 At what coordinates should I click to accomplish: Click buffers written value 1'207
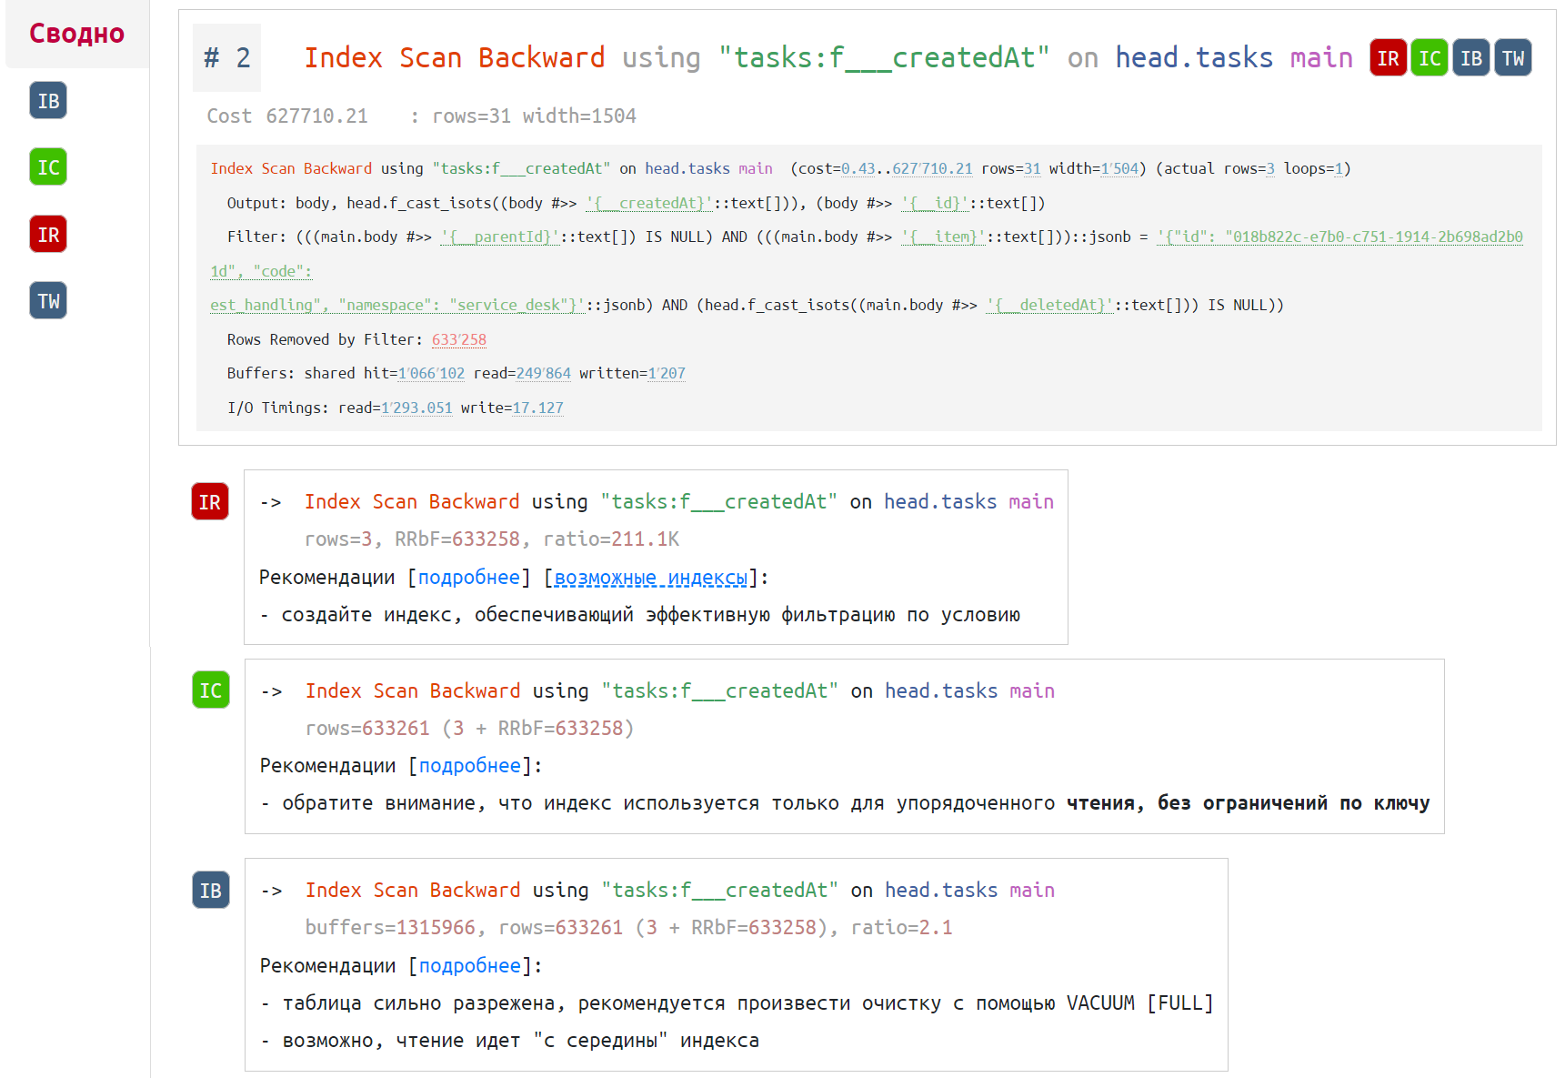[667, 373]
